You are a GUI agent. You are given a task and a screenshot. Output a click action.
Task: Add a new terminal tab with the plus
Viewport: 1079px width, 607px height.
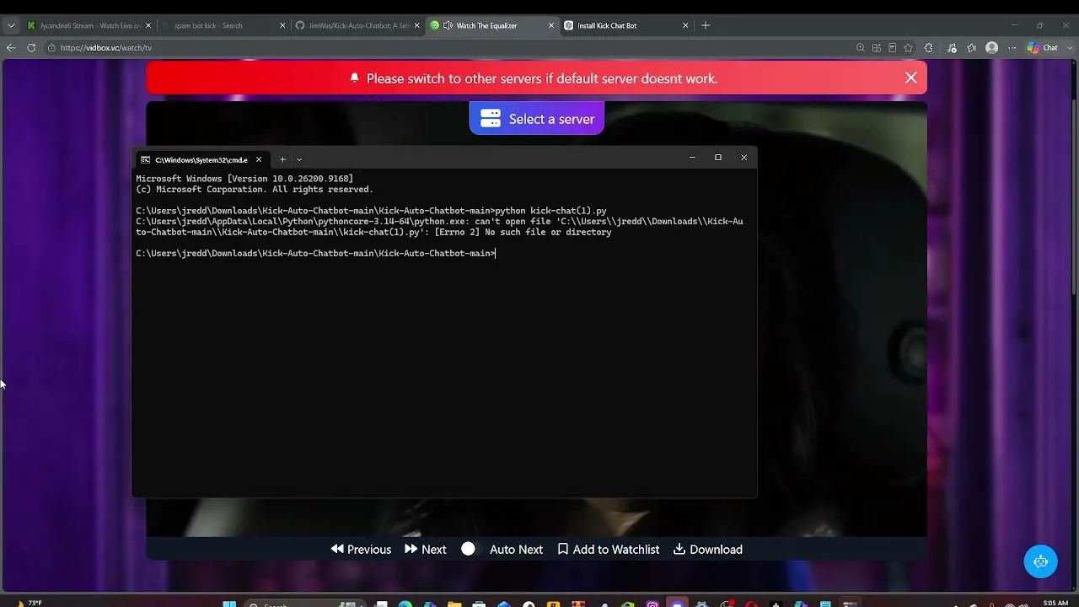pyautogui.click(x=282, y=159)
